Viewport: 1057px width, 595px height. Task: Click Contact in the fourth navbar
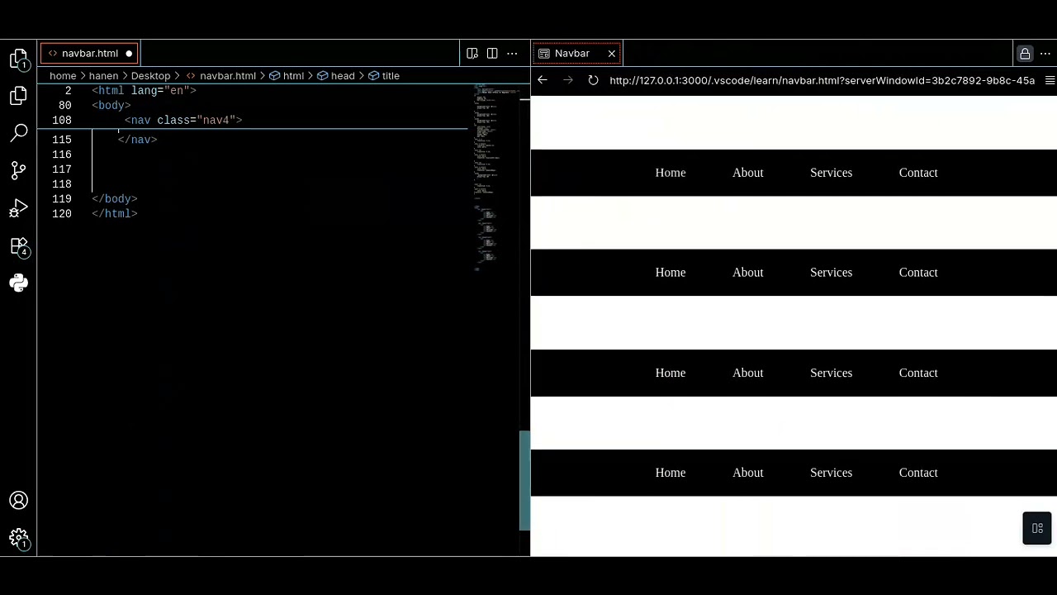pos(918,473)
